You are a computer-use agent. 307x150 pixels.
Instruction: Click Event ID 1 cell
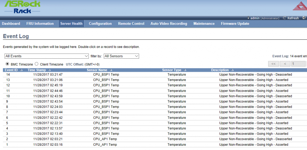click(x=7, y=145)
